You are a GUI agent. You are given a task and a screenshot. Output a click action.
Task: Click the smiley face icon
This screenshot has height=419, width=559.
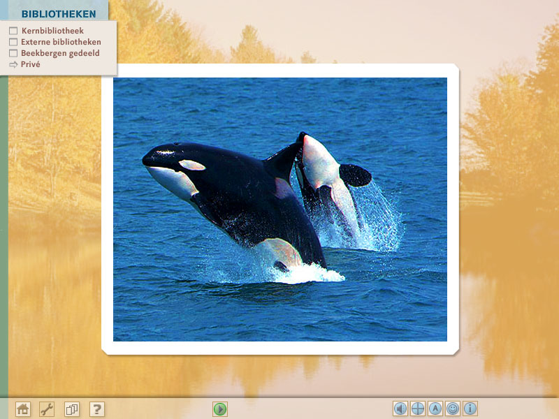click(x=452, y=409)
